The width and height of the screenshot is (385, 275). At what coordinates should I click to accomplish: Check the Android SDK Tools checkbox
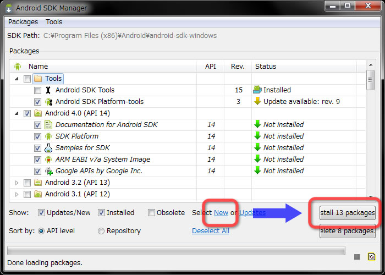(37, 90)
